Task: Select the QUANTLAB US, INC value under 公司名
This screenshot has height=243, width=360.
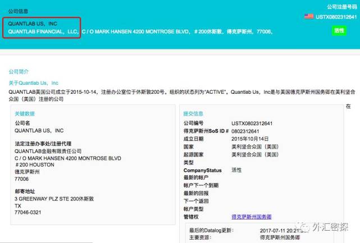Action: coord(39,131)
